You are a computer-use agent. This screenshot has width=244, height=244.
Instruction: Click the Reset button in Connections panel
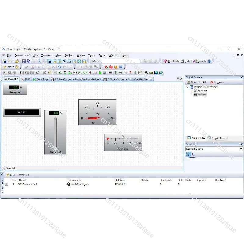(24, 175)
